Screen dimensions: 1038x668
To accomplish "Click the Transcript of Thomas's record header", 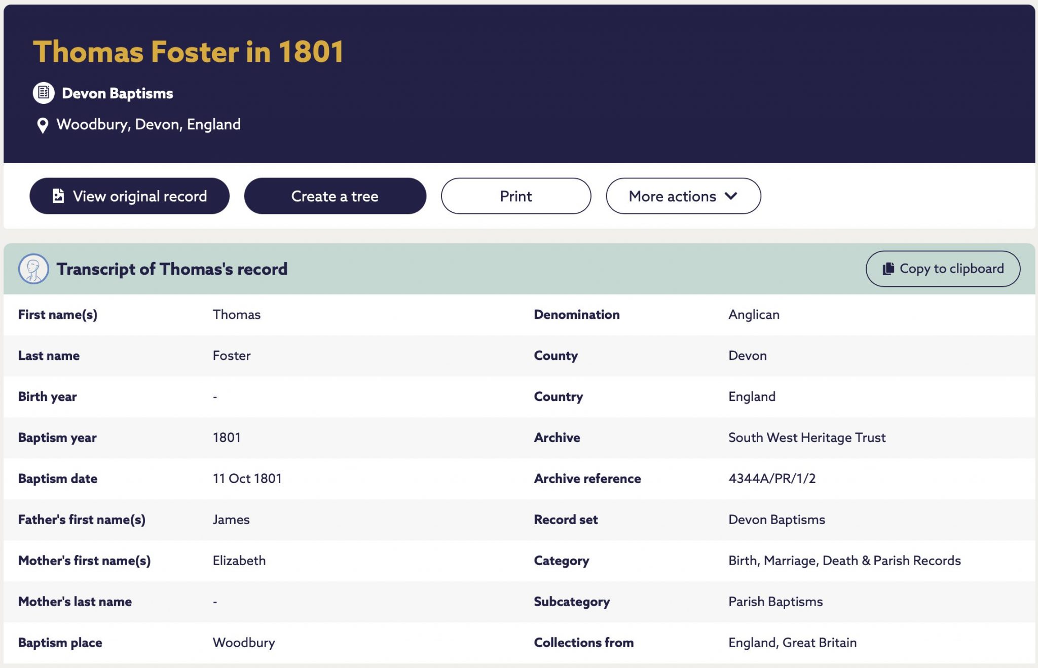I will click(172, 269).
